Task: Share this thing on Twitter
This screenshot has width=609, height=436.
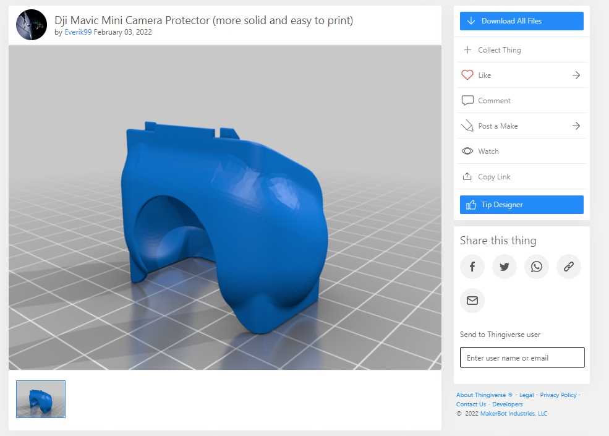Action: pyautogui.click(x=505, y=267)
